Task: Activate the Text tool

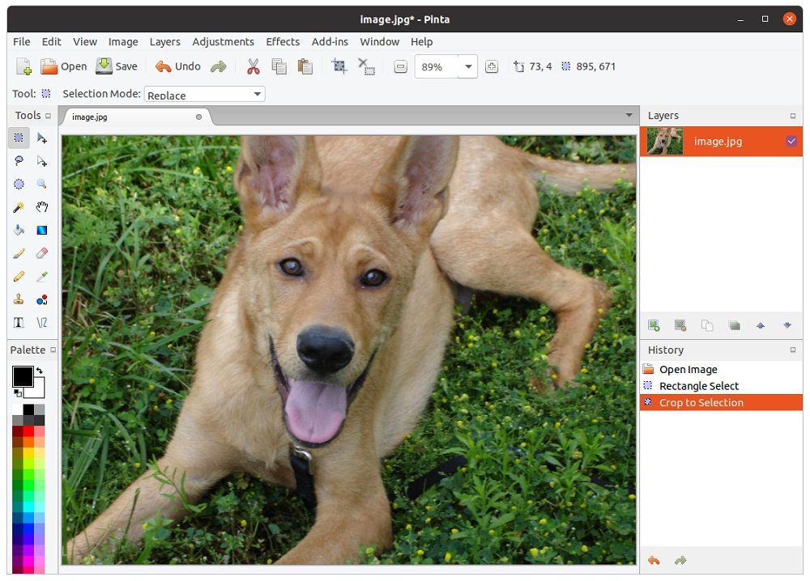Action: (19, 322)
